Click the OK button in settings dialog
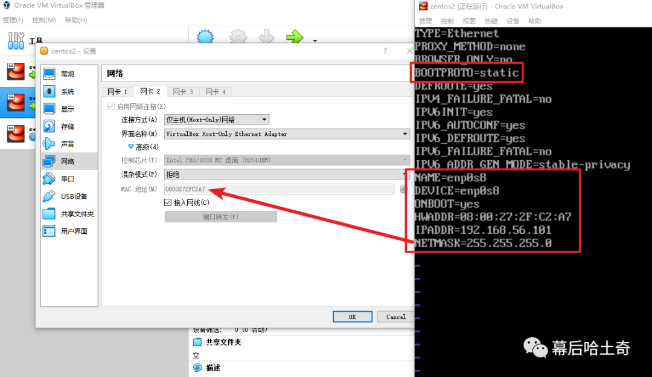The height and width of the screenshot is (377, 652). pyautogui.click(x=352, y=317)
